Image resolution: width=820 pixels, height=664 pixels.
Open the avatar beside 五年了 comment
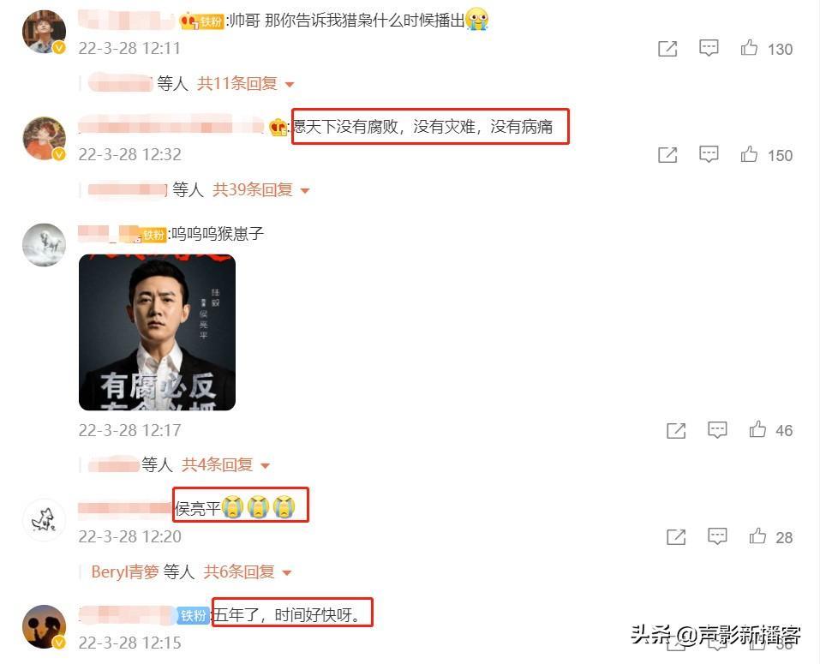pos(45,627)
